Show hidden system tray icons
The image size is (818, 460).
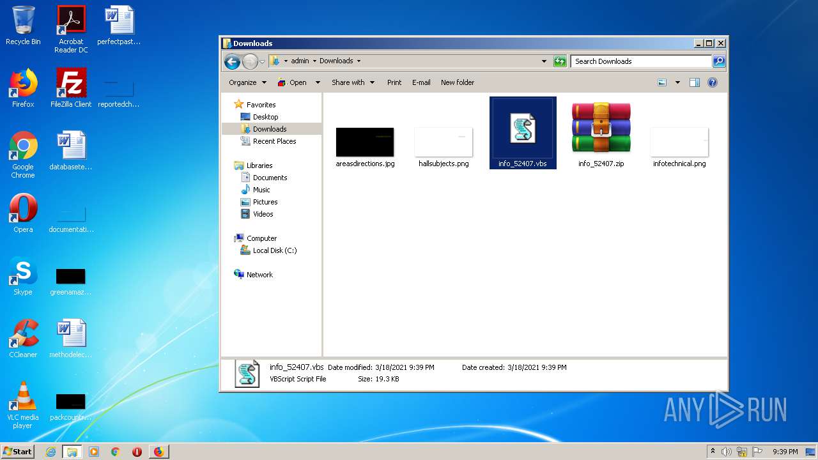tap(713, 452)
